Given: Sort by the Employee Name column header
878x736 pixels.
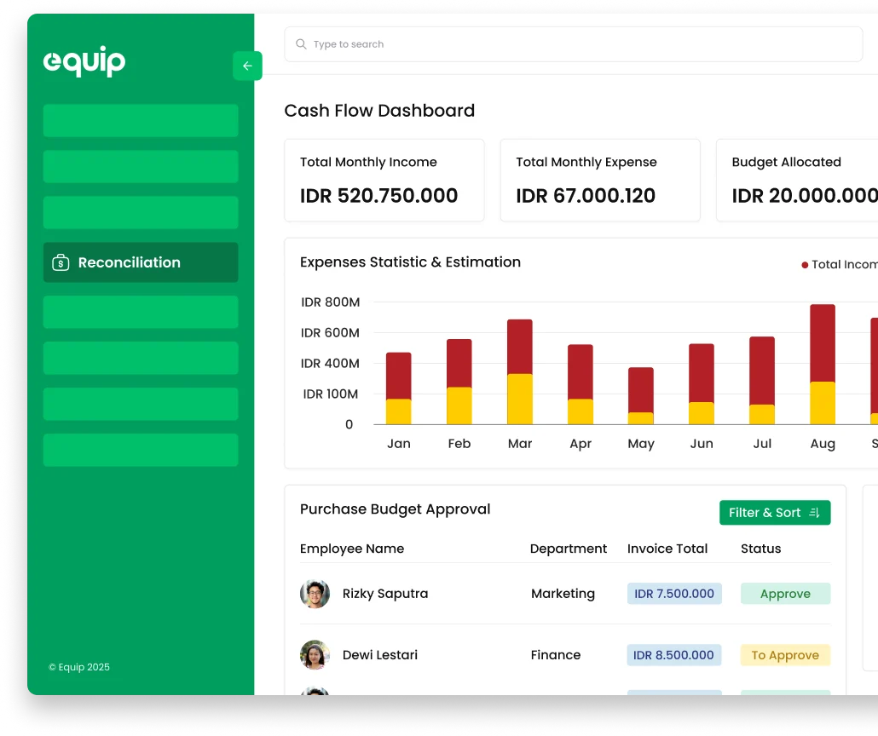Looking at the screenshot, I should pos(352,549).
